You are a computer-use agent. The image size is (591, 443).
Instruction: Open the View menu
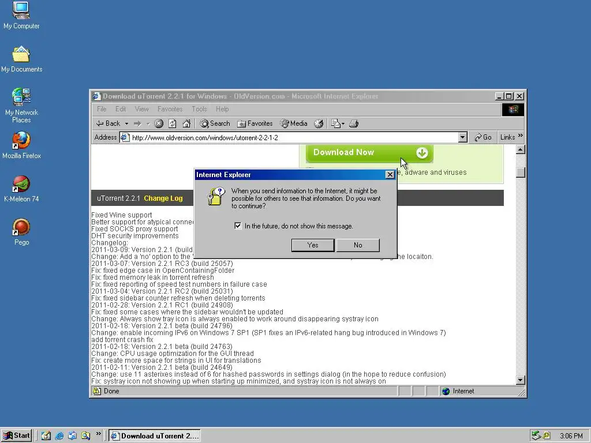[142, 109]
